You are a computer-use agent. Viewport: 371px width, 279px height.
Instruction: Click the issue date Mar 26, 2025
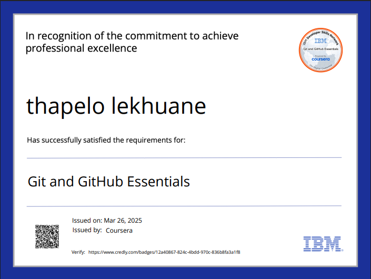pyautogui.click(x=123, y=221)
